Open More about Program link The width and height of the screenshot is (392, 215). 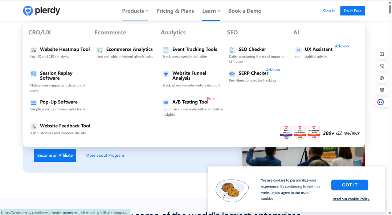[x=105, y=155]
